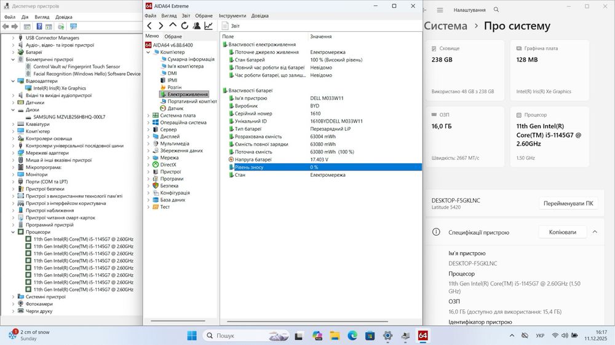
Task: Open Device Manager Дія menu
Action: point(25,17)
